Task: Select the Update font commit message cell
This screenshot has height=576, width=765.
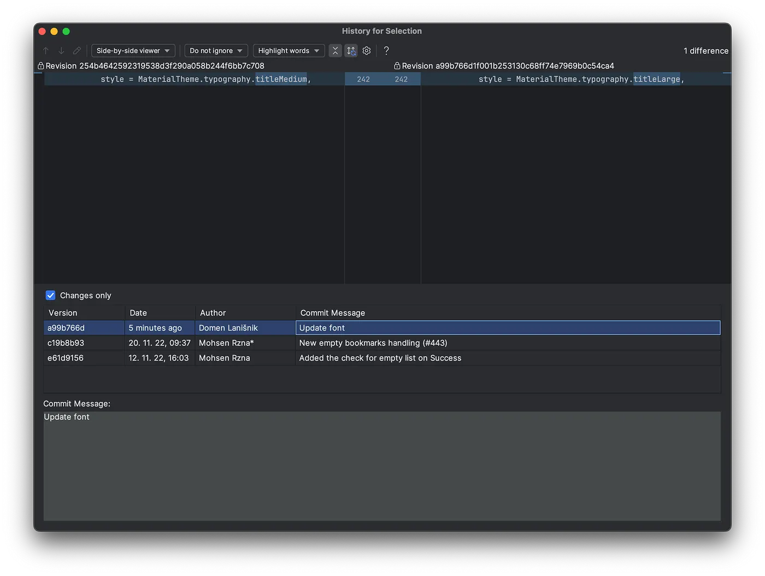Action: pyautogui.click(x=507, y=328)
